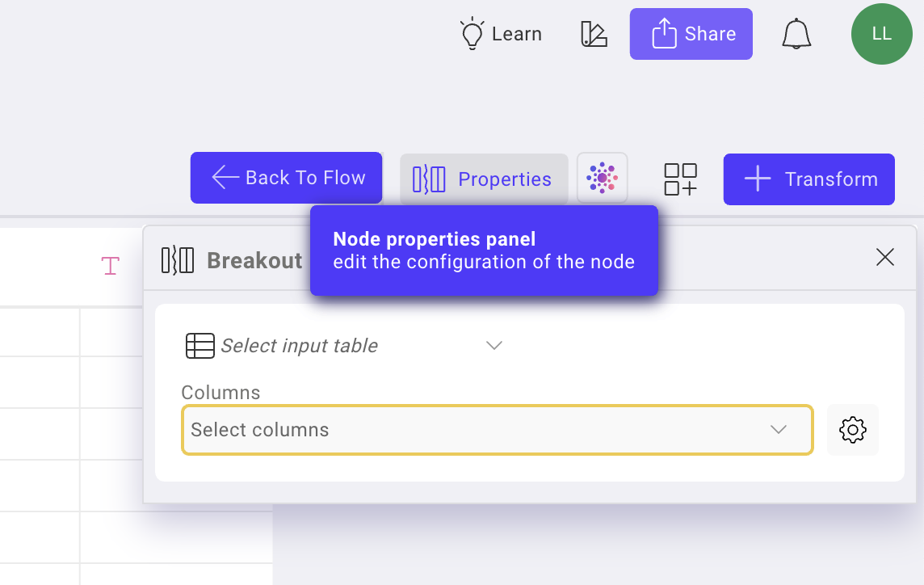The width and height of the screenshot is (924, 585).
Task: Click the Share button
Action: tap(691, 34)
